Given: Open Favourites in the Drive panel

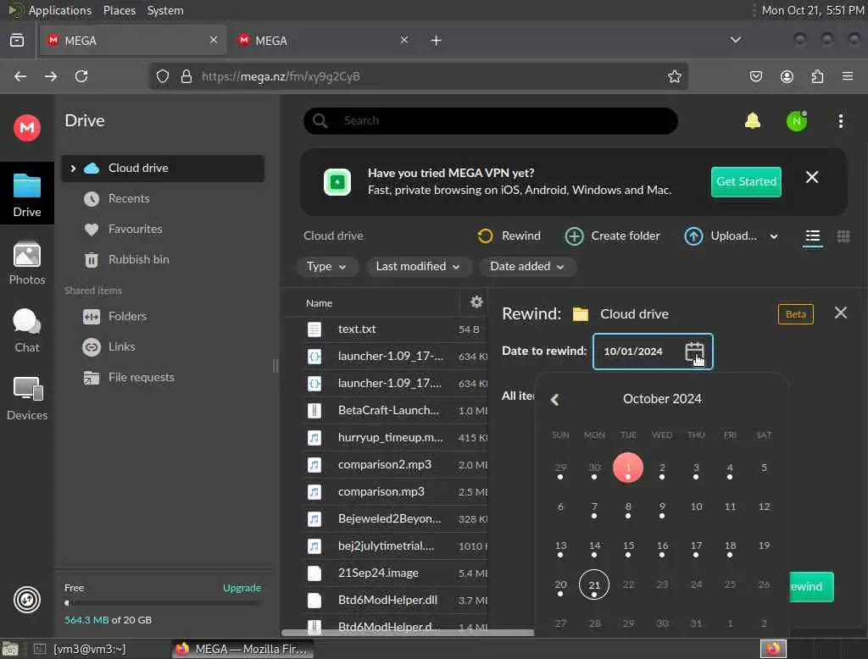Looking at the screenshot, I should (135, 229).
